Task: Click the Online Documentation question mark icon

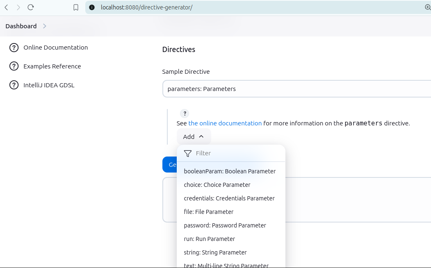Action: click(x=14, y=48)
